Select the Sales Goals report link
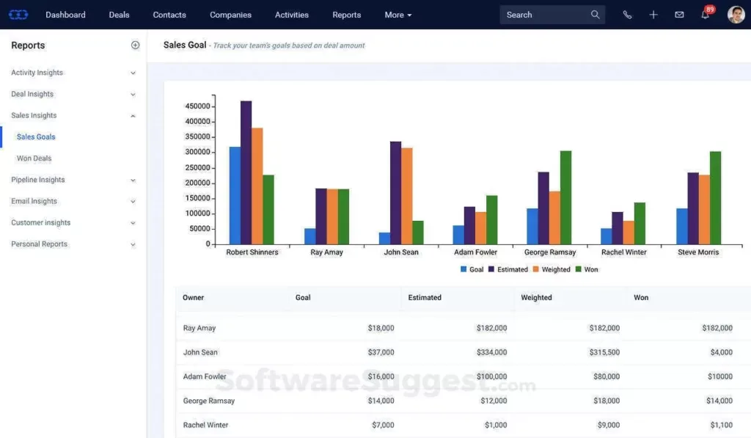Image resolution: width=751 pixels, height=438 pixels. pos(34,136)
